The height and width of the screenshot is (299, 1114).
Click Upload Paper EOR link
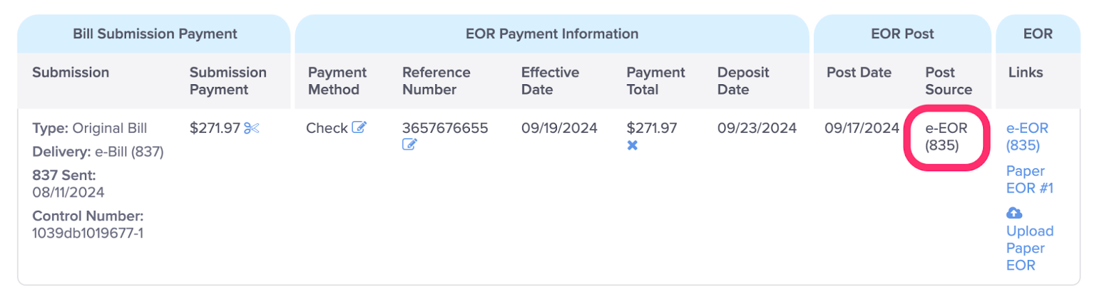pyautogui.click(x=1030, y=248)
